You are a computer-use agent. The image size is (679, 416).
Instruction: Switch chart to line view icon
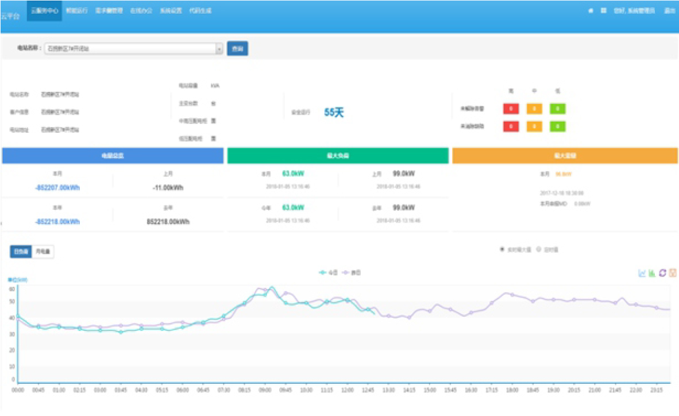point(642,273)
